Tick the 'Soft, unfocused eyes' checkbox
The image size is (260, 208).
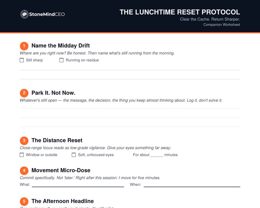coord(74,155)
